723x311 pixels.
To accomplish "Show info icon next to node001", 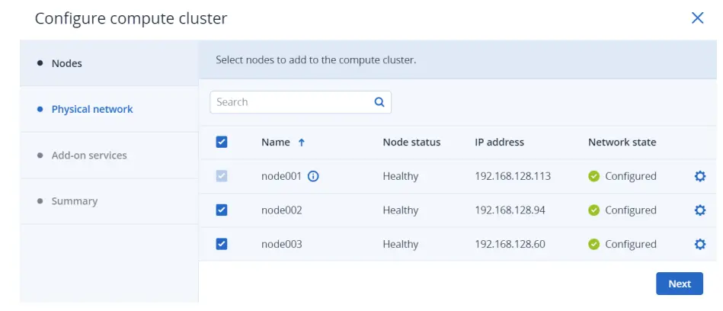I will pos(313,176).
